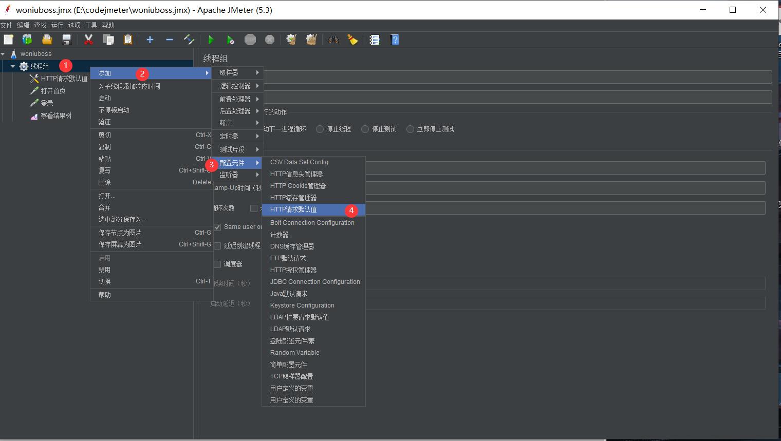The height and width of the screenshot is (441, 781).
Task: Select the 停止测试 radio button
Action: click(x=365, y=129)
